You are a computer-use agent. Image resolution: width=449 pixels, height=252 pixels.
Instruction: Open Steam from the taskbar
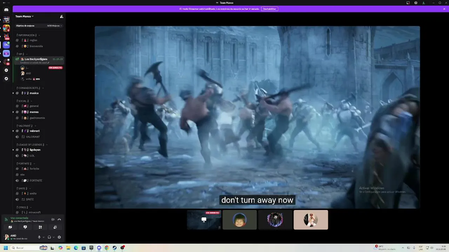[x=115, y=248]
